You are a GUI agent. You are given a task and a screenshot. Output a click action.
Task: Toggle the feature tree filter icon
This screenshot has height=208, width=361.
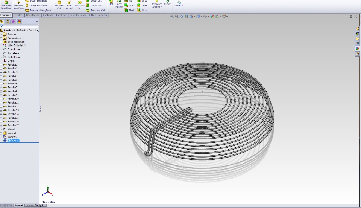[x=2, y=26]
